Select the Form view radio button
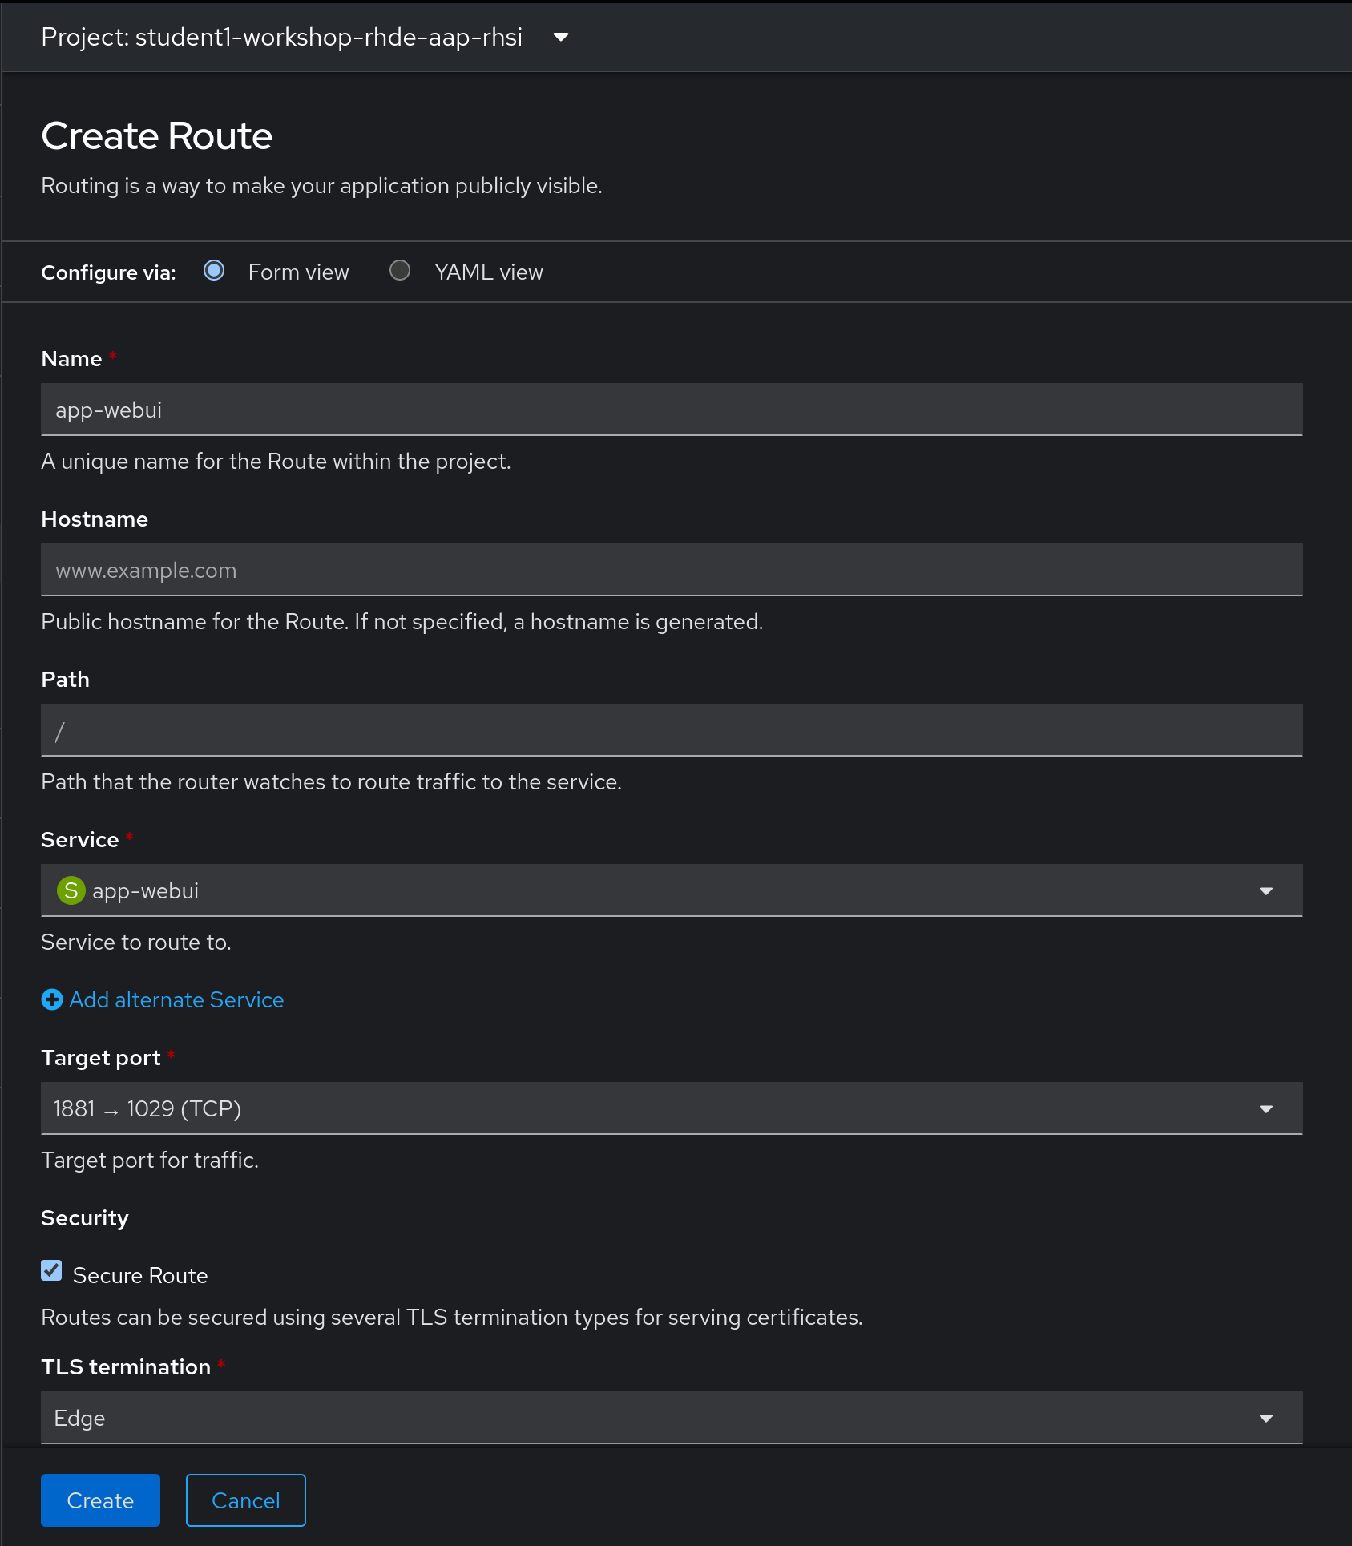The width and height of the screenshot is (1352, 1546). point(214,271)
